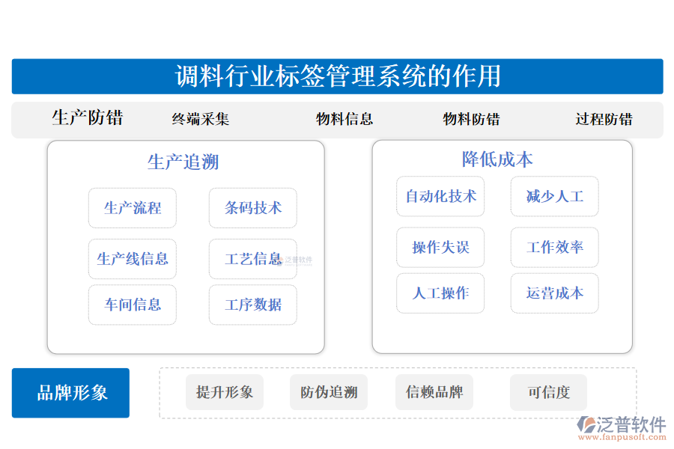Viewport: 674px width, 449px height.
Task: Click the 条码技术 element
Action: pyautogui.click(x=253, y=209)
